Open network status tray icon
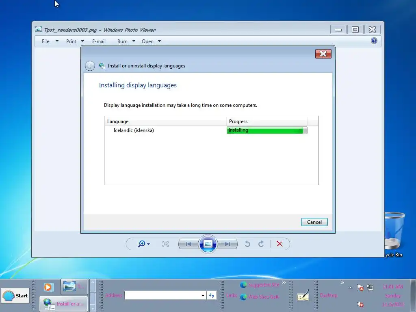Image resolution: width=416 pixels, height=312 pixels. point(370,288)
